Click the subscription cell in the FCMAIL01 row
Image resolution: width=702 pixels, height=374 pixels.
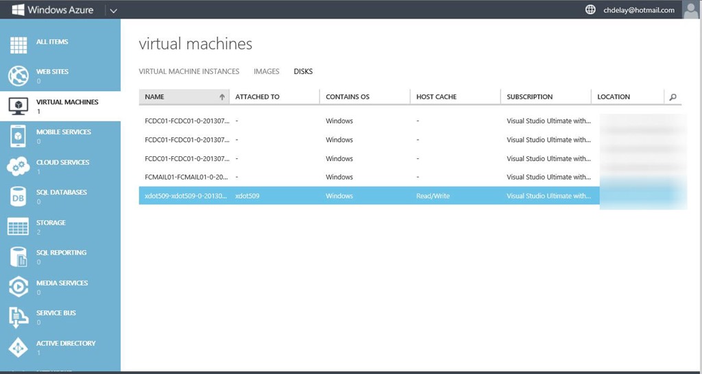[x=549, y=177]
